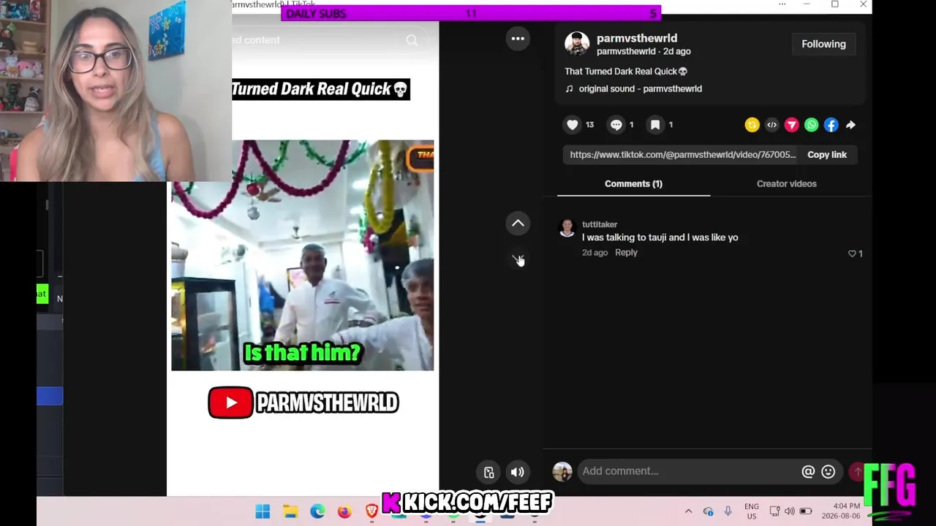
Task: Mute the video with the speaker button
Action: [x=517, y=472]
